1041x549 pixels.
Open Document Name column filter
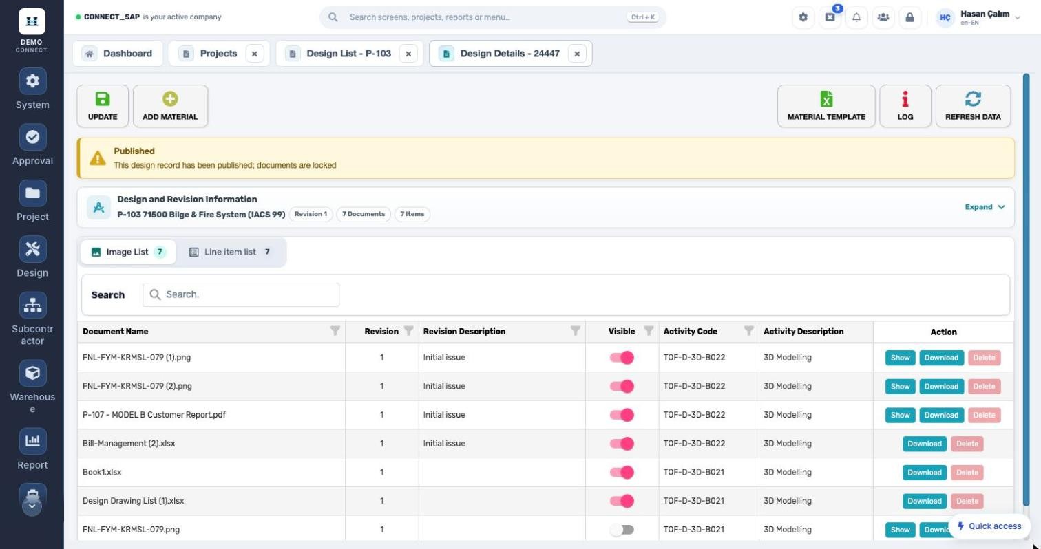pyautogui.click(x=335, y=331)
